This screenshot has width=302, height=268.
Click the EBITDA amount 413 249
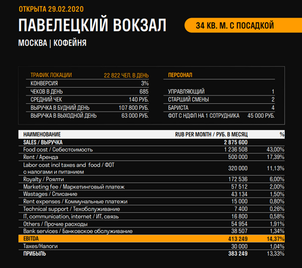coord(238,239)
